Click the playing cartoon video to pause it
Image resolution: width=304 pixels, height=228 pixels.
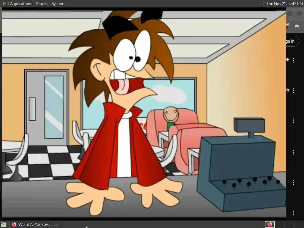point(144,114)
